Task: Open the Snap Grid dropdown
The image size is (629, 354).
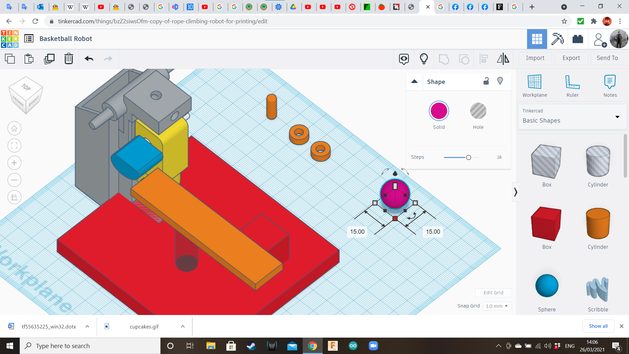Action: tap(497, 306)
